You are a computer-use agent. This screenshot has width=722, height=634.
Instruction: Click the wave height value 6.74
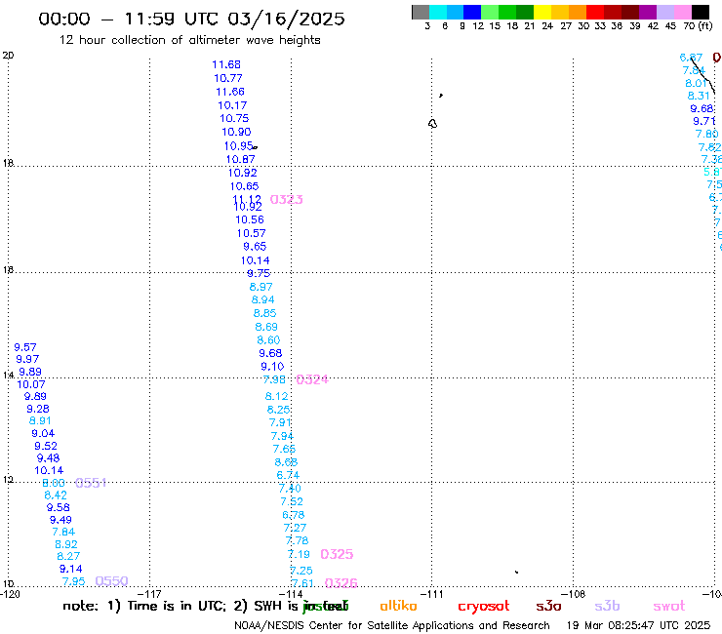tap(288, 475)
